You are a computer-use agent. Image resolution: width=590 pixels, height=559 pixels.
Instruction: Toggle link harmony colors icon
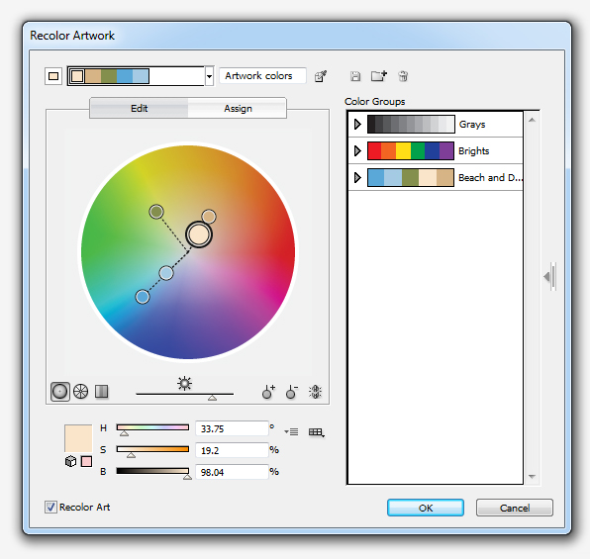click(316, 392)
